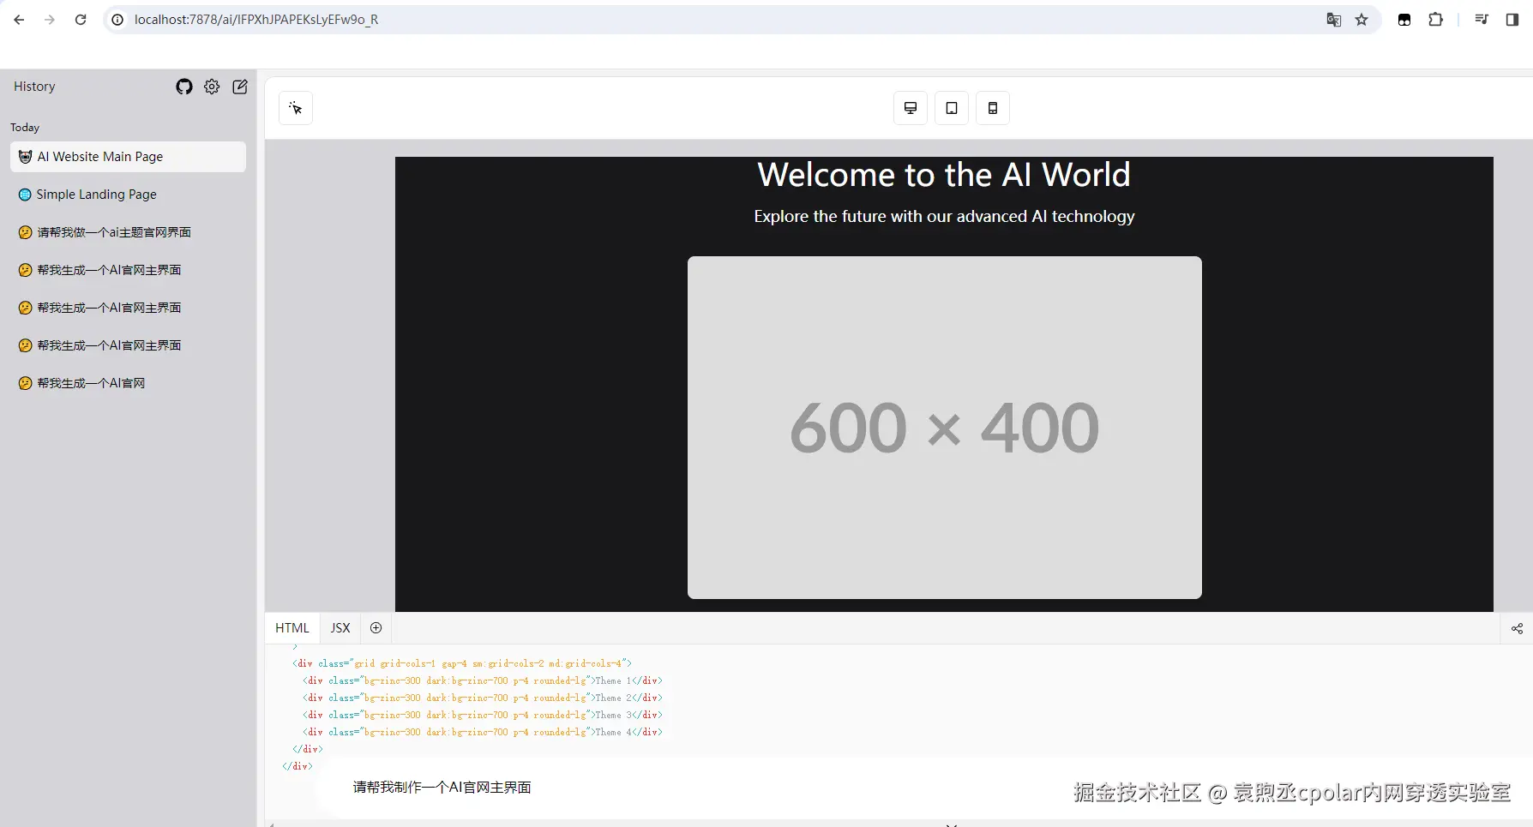Click the 请帮我制作一个AI官网主界面 prompt message
The width and height of the screenshot is (1533, 827).
[x=442, y=788]
